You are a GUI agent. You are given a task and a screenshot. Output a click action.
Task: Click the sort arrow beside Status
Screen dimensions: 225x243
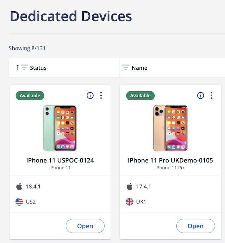tap(18, 68)
